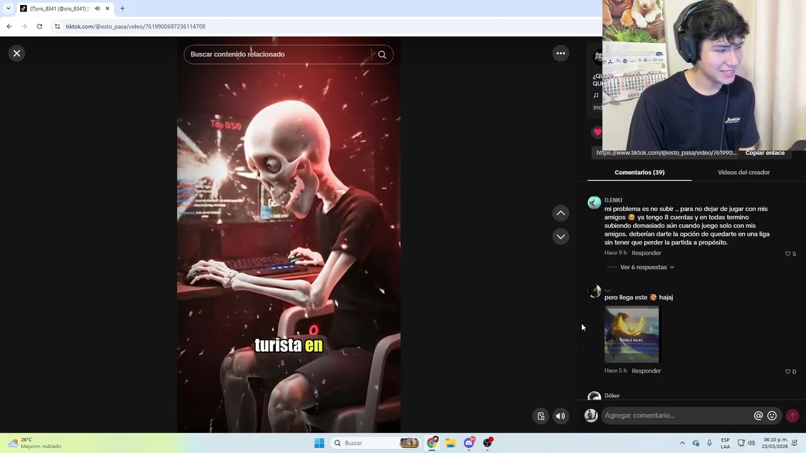Image resolution: width=806 pixels, height=453 pixels.
Task: Open Chrome from the taskbar
Action: tap(432, 443)
